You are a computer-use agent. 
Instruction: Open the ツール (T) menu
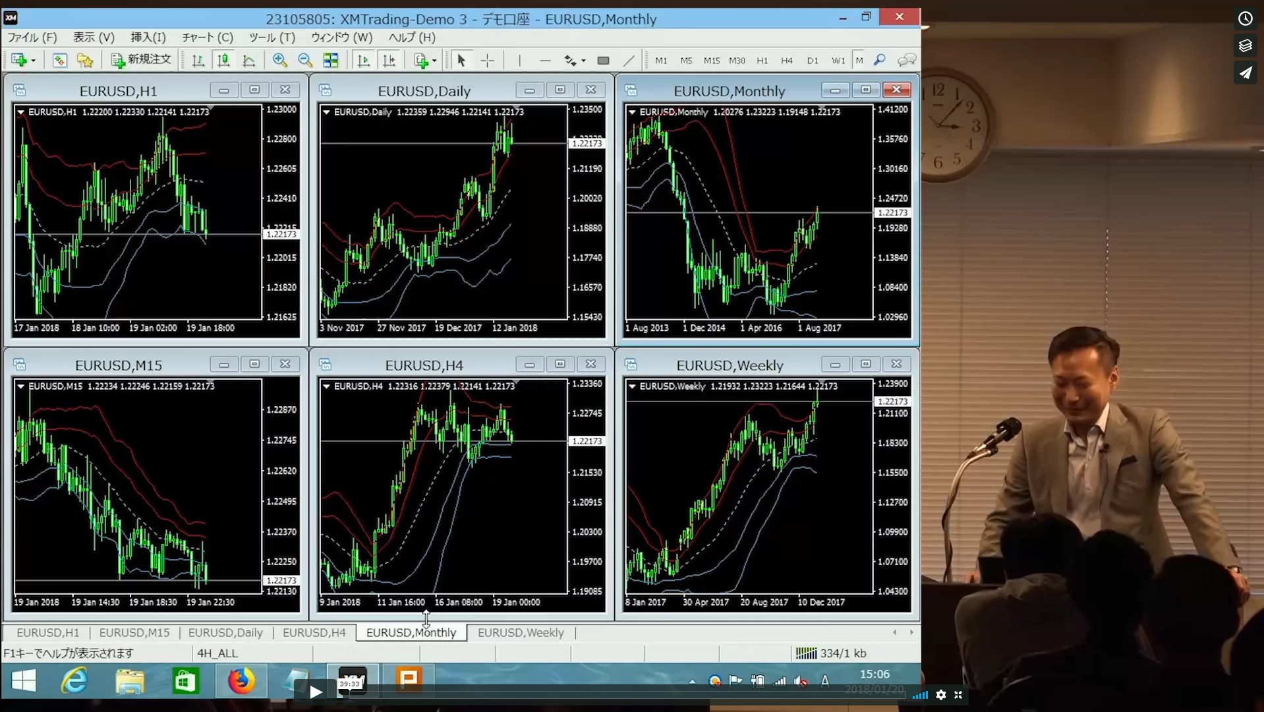pos(272,38)
